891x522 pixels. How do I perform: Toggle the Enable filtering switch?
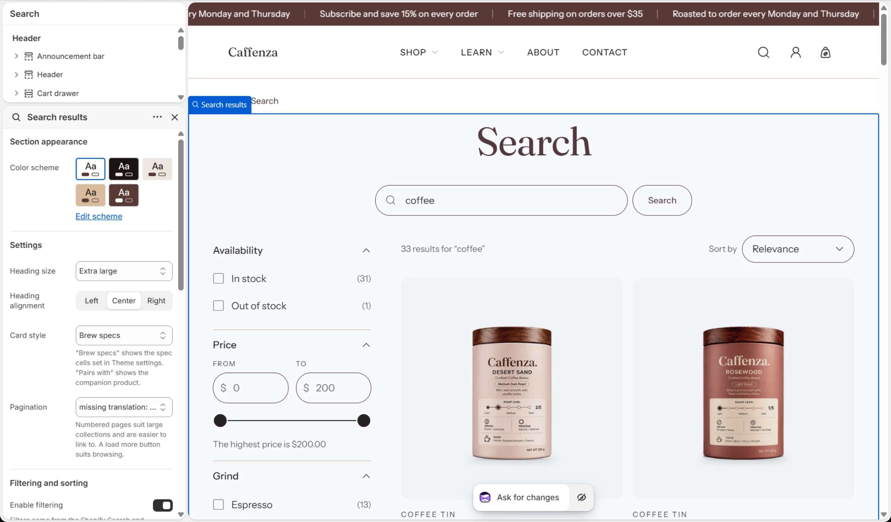pos(163,505)
